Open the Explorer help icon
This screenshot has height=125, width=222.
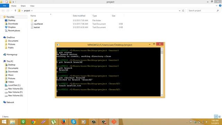coord(220,6)
